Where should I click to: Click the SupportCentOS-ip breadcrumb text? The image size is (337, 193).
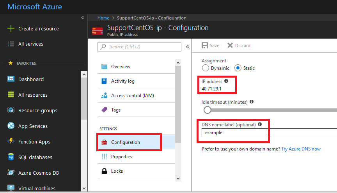151,18
